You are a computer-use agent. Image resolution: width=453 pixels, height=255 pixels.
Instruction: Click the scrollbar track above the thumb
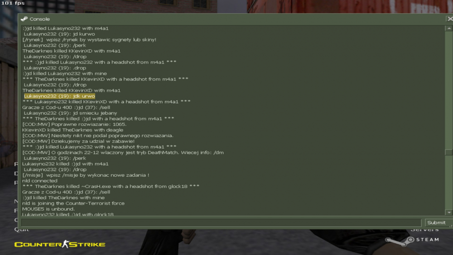[x=448, y=90]
